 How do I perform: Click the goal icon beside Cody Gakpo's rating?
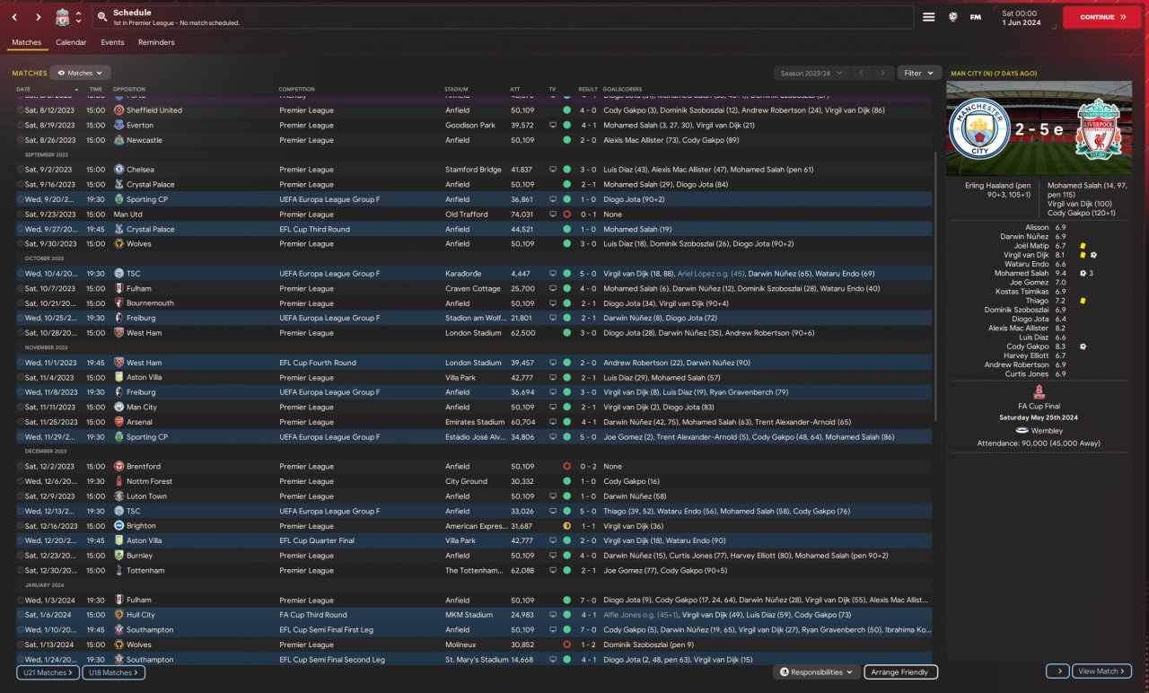[1083, 346]
